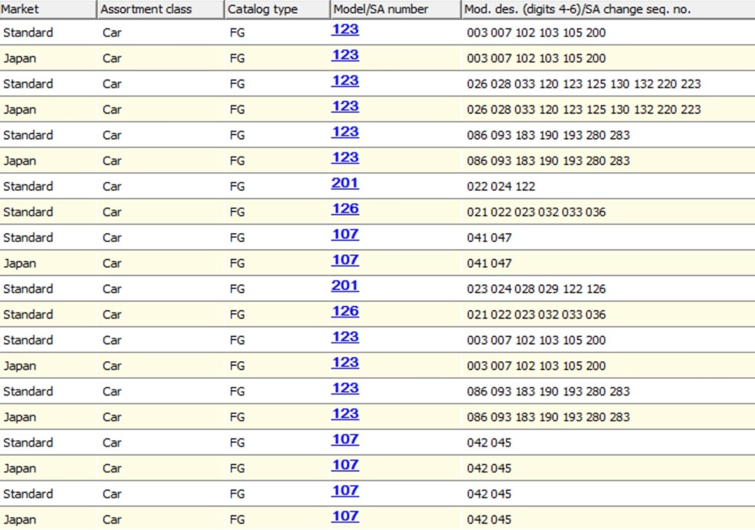Screen dimensions: 755x530
Task: Open model 123 link in Japan row with 026 028 033
Action: 345,106
